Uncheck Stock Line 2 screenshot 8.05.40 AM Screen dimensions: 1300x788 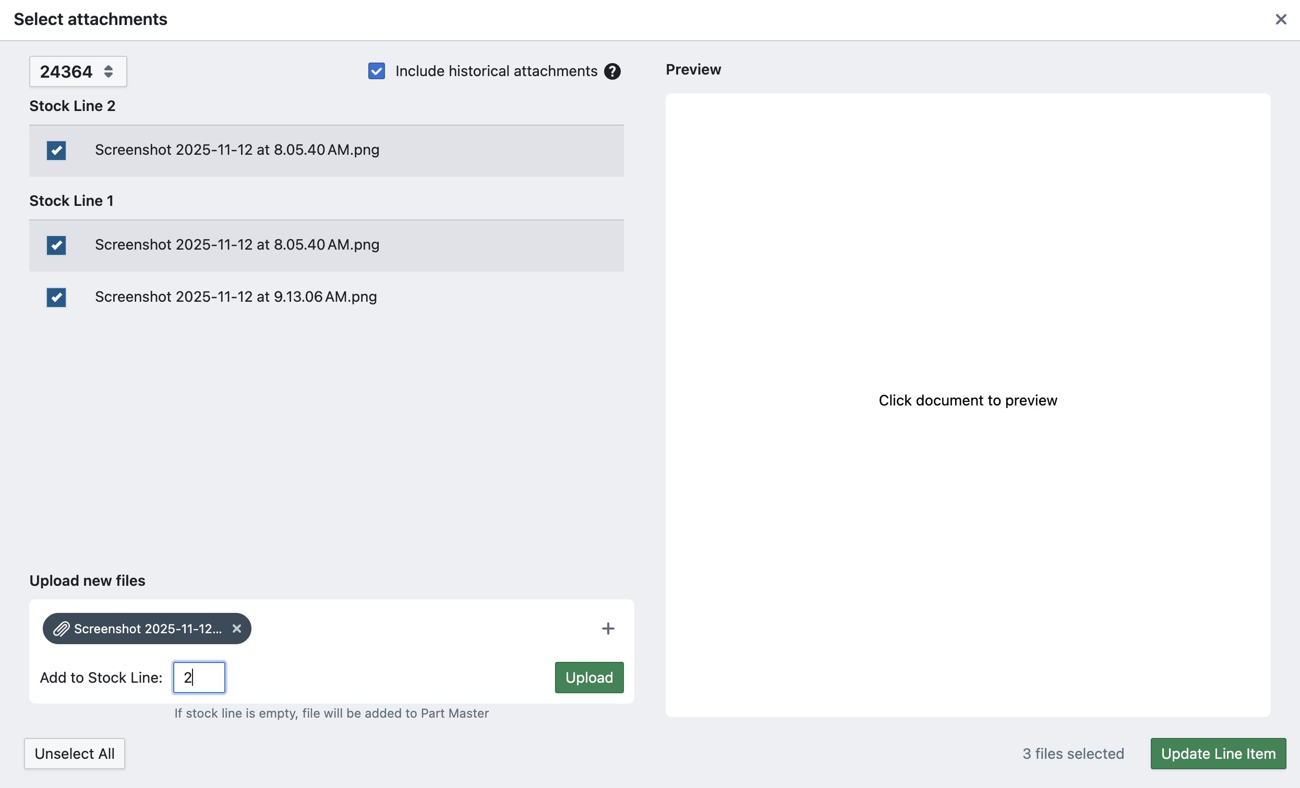[56, 150]
